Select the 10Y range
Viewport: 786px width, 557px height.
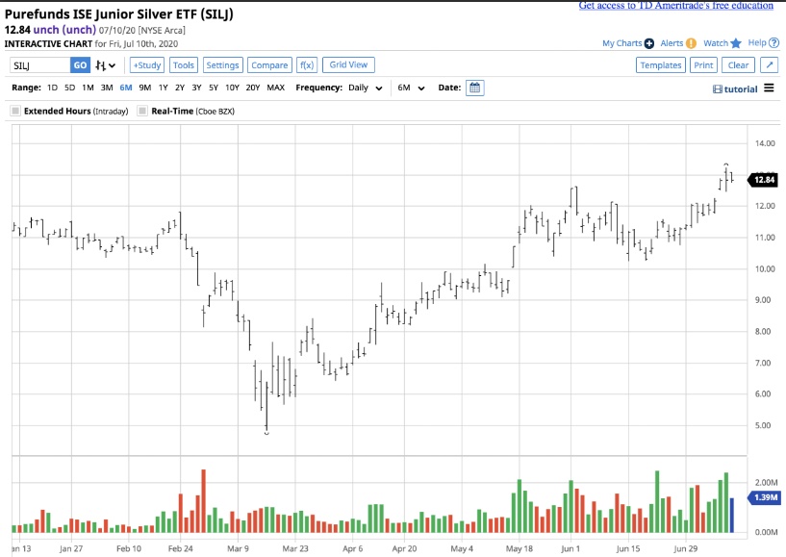[x=232, y=88]
